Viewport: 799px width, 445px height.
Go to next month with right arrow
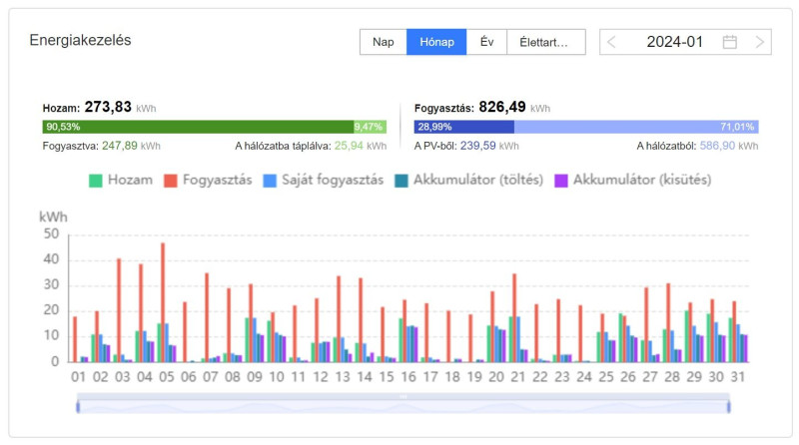[760, 42]
